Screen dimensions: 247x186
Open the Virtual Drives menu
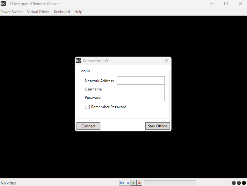pos(38,12)
